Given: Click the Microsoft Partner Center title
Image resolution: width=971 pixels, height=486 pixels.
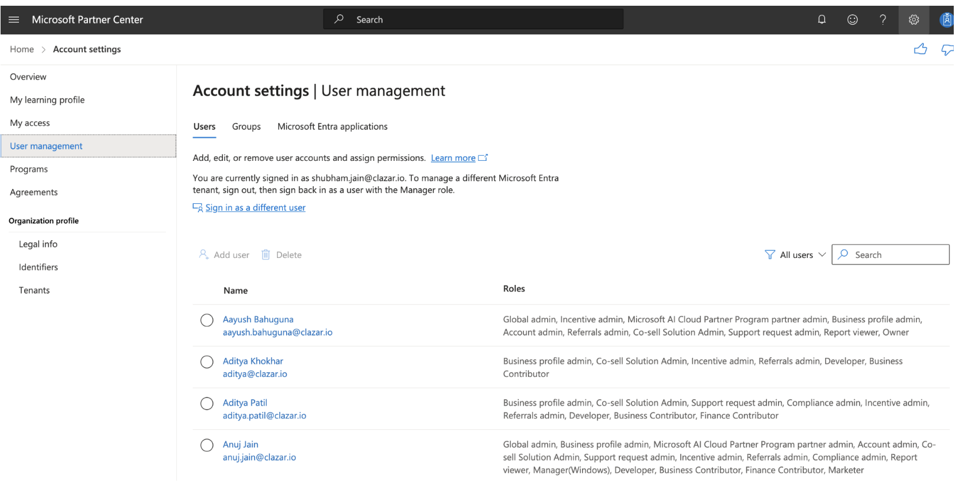Looking at the screenshot, I should tap(87, 20).
